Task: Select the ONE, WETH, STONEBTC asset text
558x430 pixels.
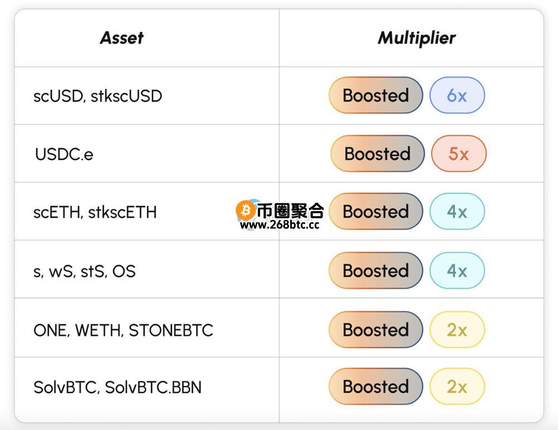Action: click(x=123, y=330)
